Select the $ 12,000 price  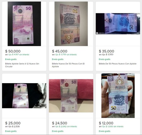[106, 123]
